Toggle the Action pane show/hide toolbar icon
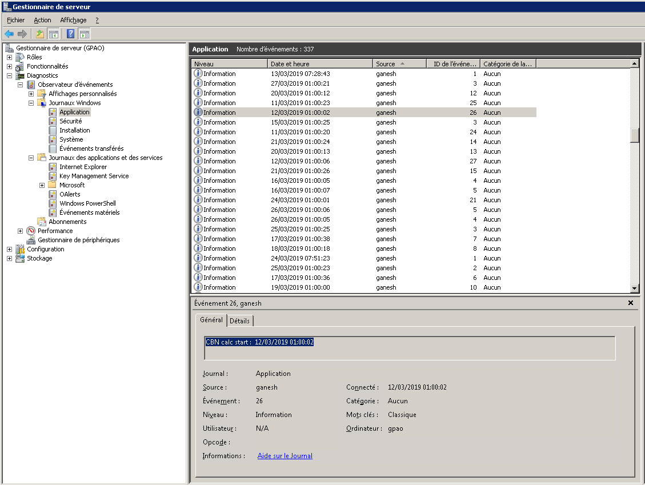Screen dimensions: 645x485 coord(85,34)
